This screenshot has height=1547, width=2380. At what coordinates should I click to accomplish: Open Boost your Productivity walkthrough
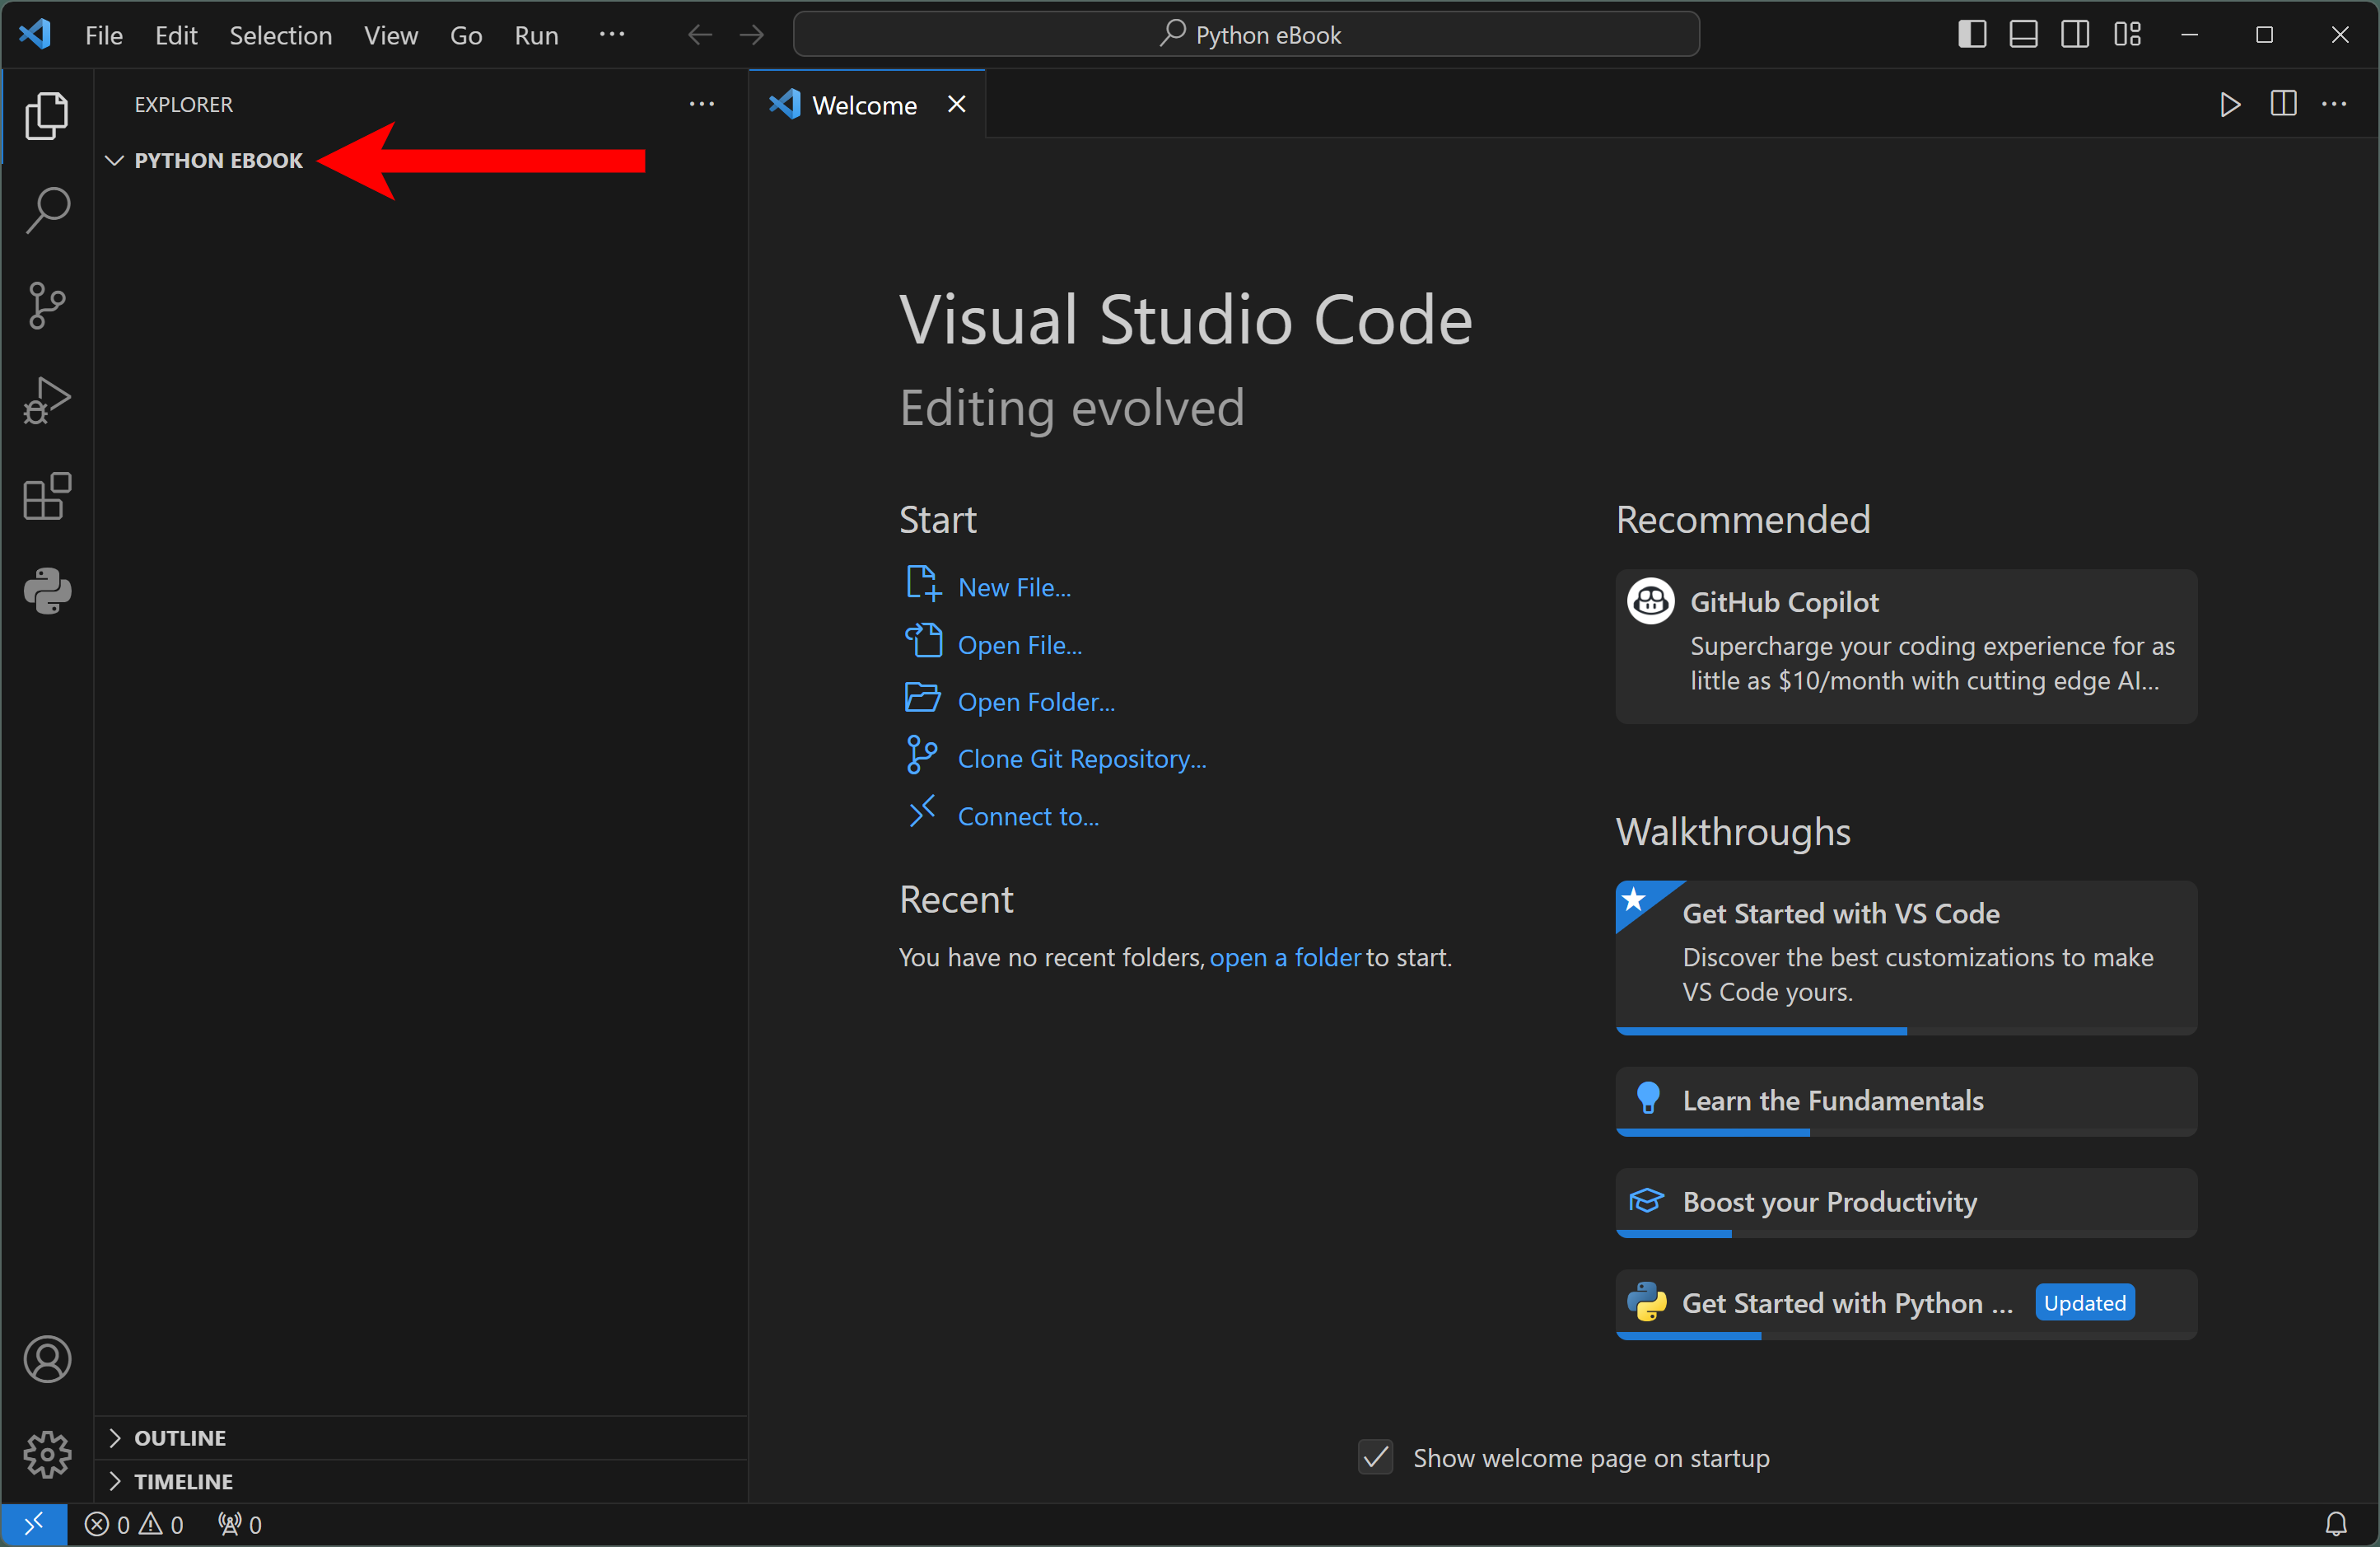pyautogui.click(x=1906, y=1202)
